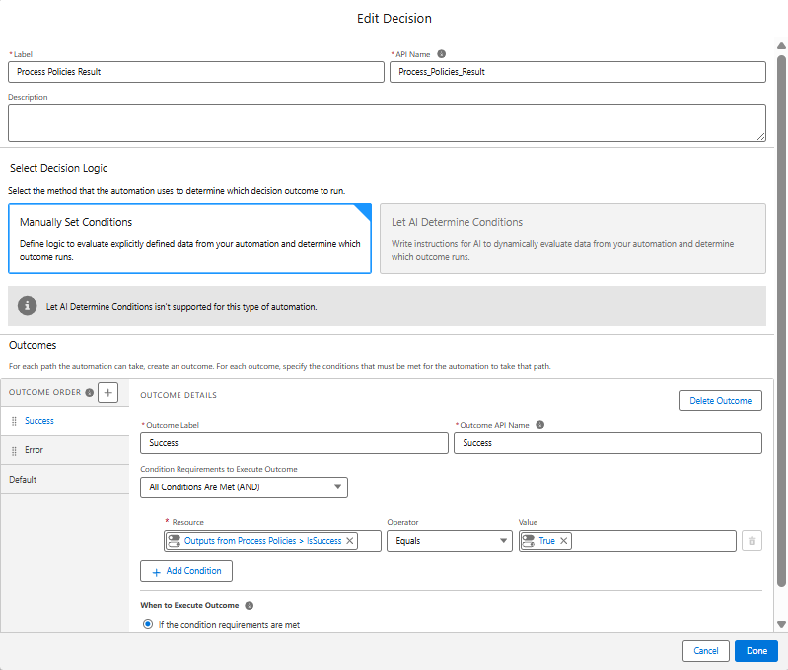Open Condition Requirements dropdown
This screenshot has height=670, width=788.
244,486
